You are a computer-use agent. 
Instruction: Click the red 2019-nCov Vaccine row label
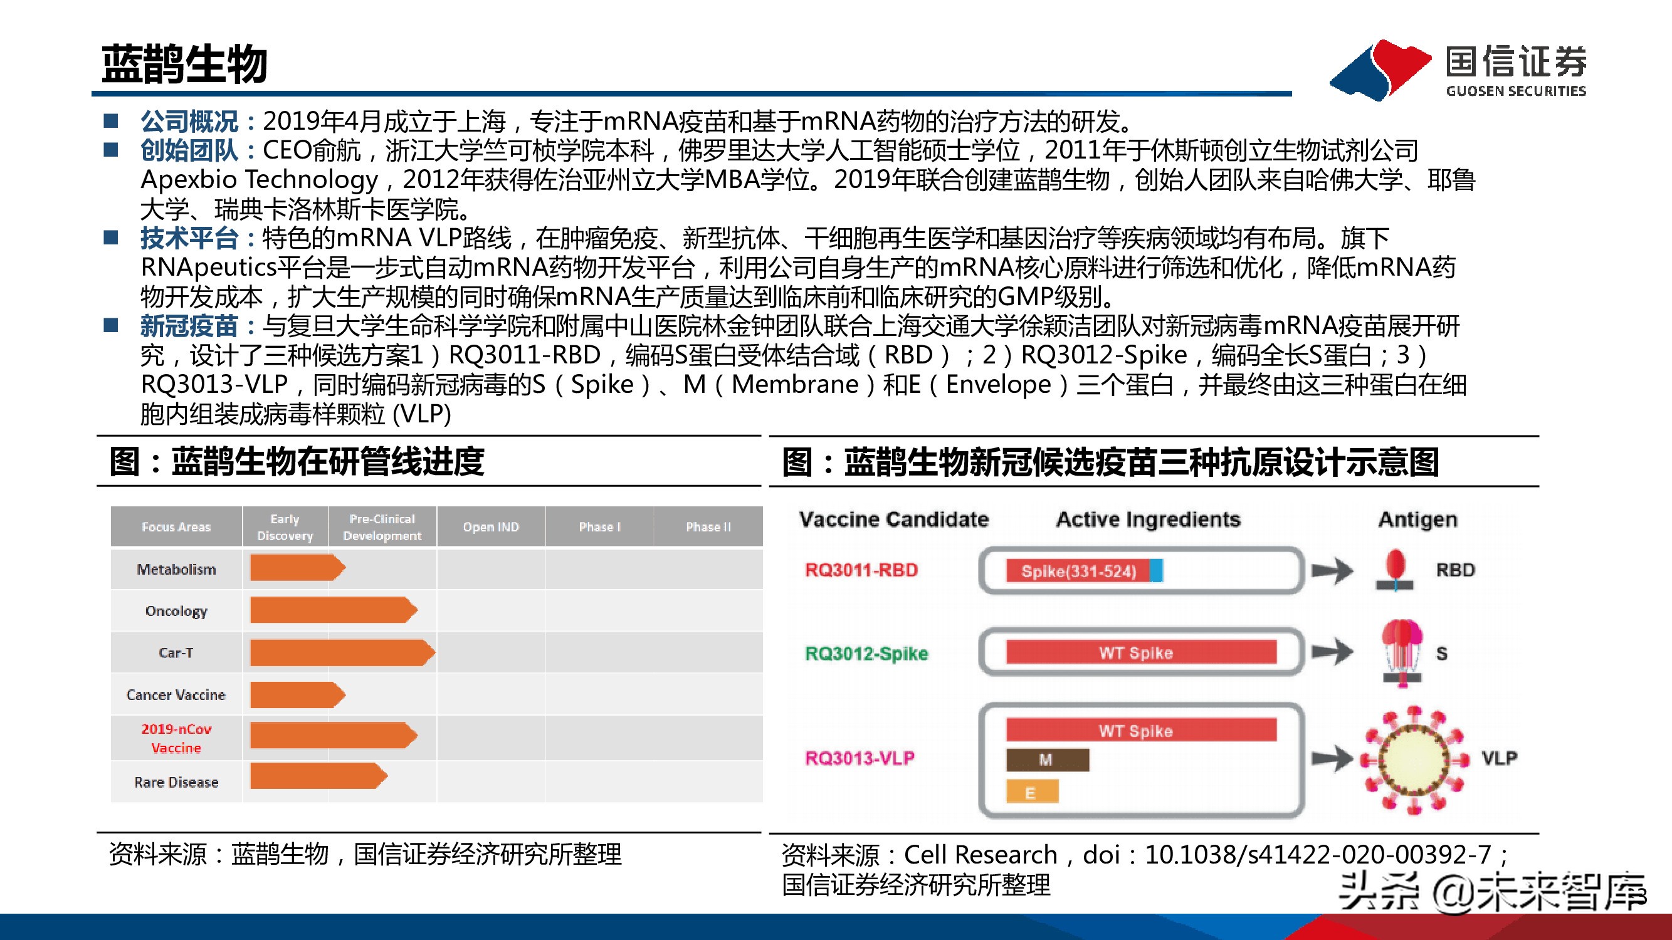[x=176, y=738]
